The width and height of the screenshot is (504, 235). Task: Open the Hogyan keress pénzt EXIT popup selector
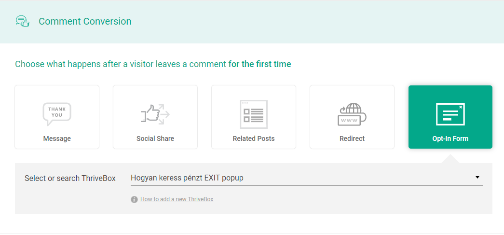coord(306,178)
